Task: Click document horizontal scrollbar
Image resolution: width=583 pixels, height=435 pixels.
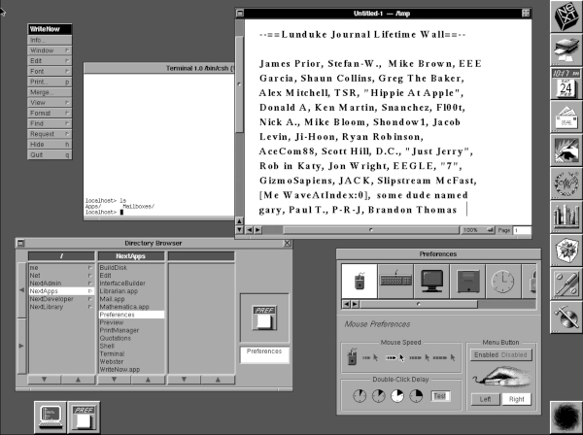Action: pyautogui.click(x=371, y=230)
